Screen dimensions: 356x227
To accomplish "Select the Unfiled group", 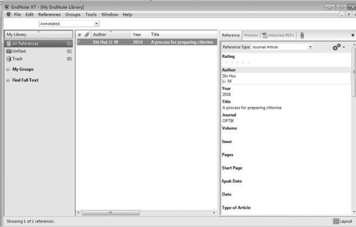I will point(39,51).
